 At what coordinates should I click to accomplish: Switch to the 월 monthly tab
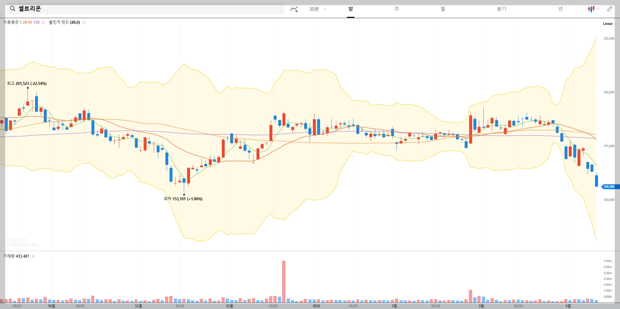[x=443, y=9]
